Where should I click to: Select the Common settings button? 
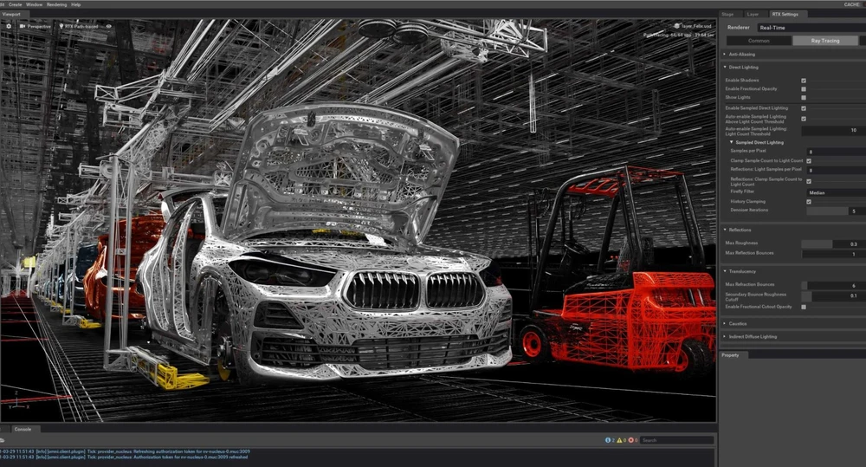757,41
